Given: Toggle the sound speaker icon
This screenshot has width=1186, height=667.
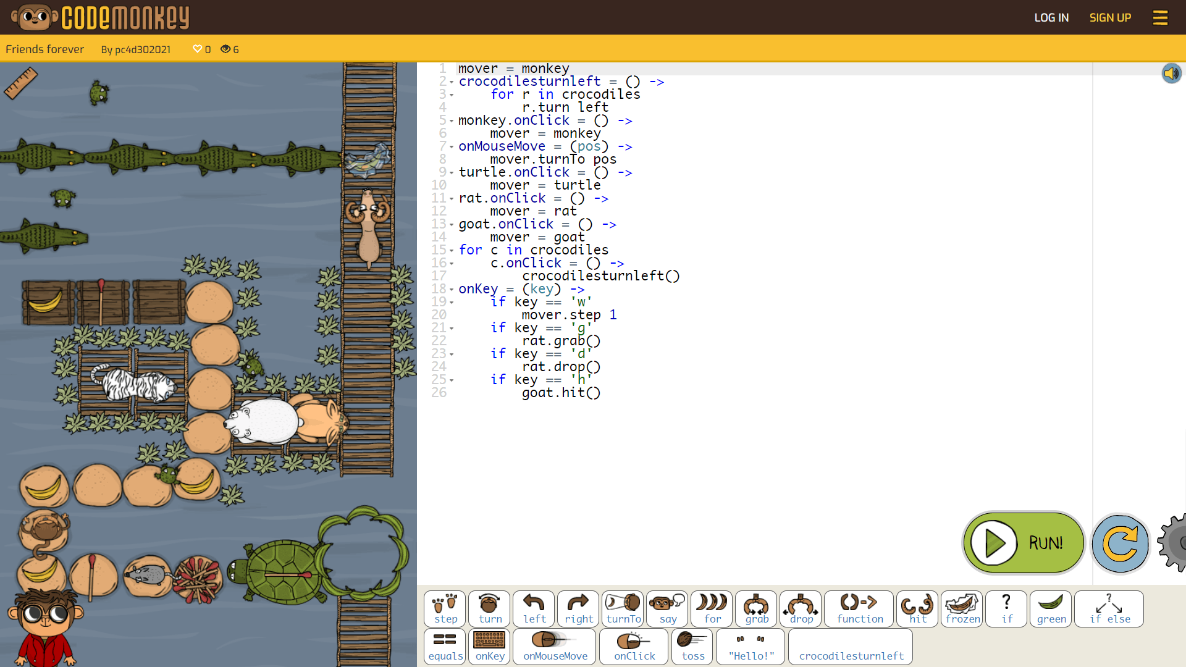Looking at the screenshot, I should pos(1171,73).
